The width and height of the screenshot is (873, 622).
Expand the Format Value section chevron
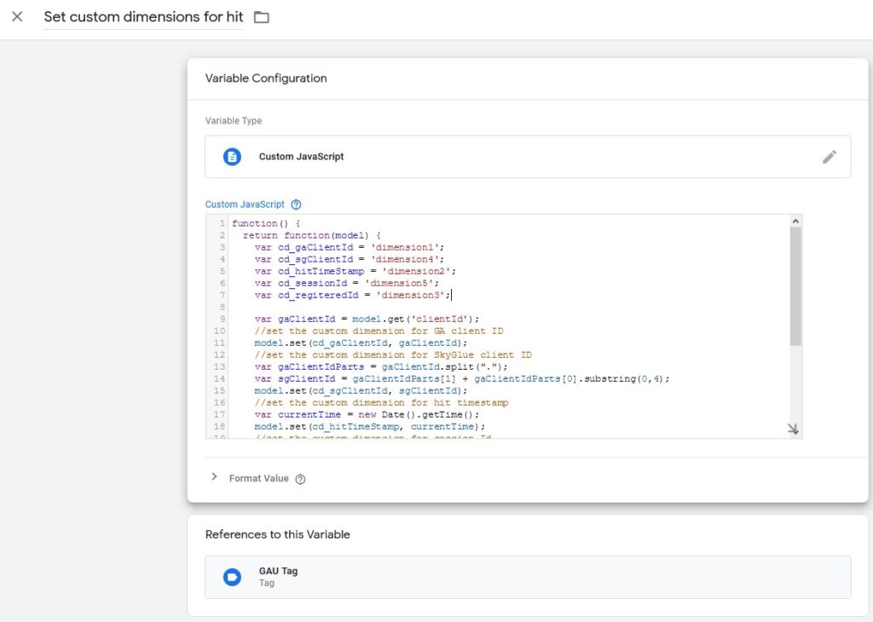214,478
